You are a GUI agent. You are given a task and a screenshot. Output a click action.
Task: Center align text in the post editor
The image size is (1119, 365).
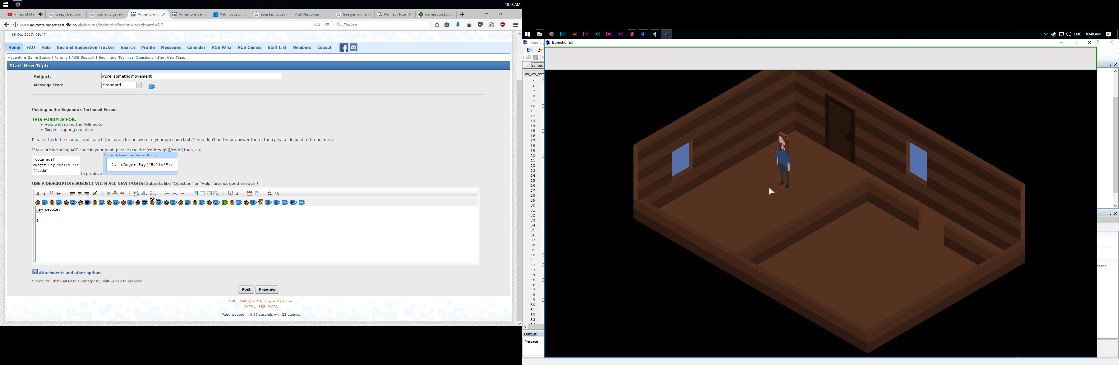click(x=80, y=193)
